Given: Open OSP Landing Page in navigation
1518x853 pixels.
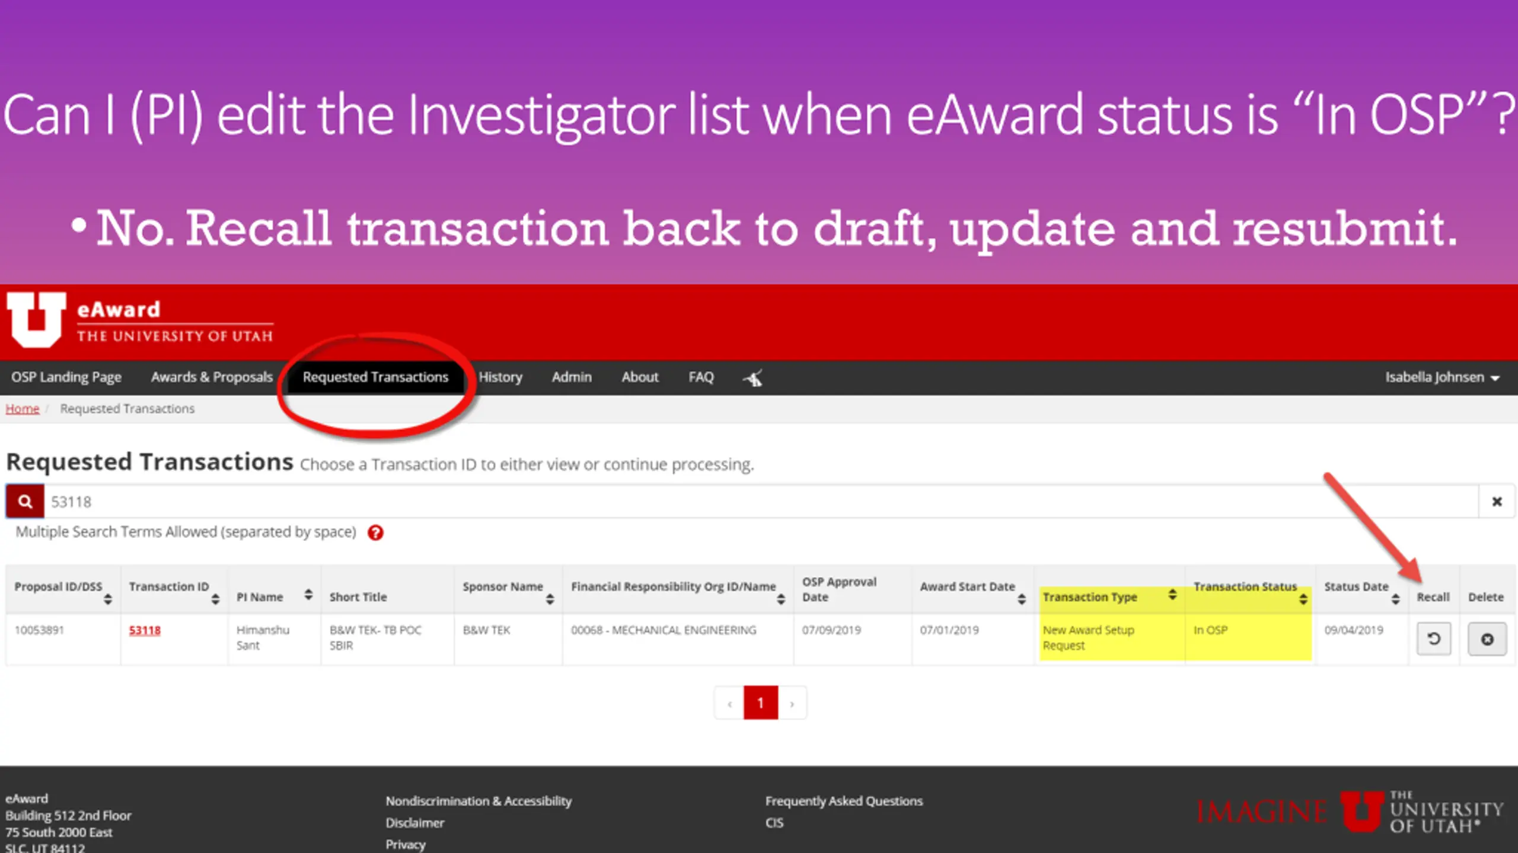Looking at the screenshot, I should pyautogui.click(x=66, y=377).
